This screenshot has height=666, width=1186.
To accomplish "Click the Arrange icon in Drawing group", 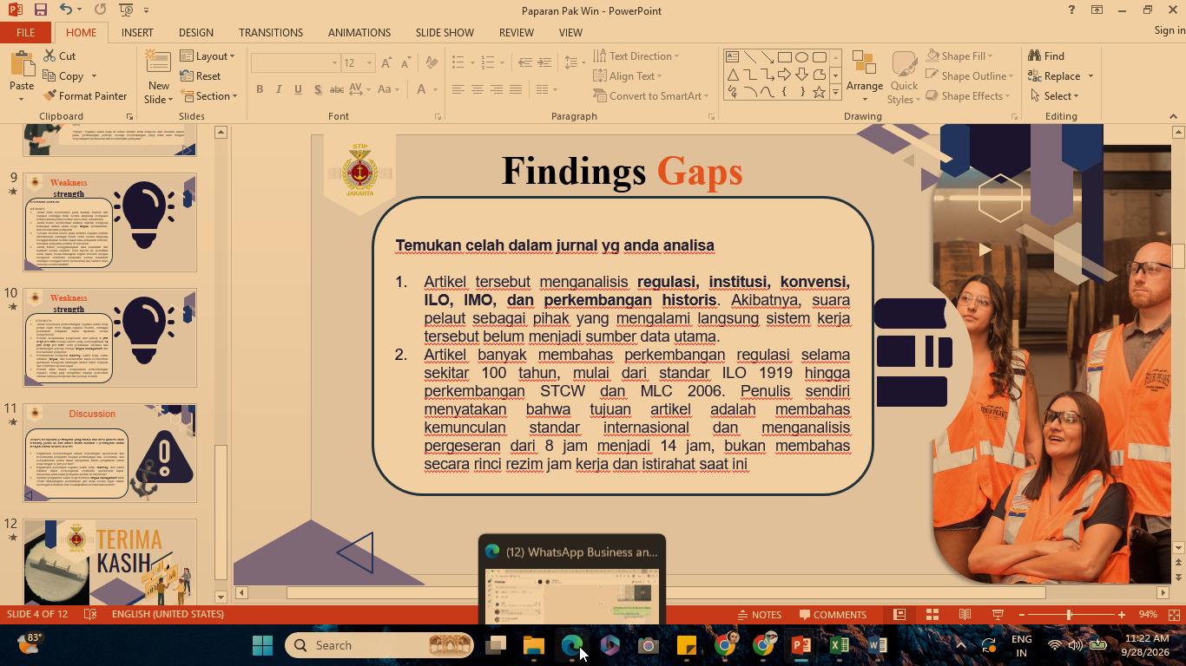I will pyautogui.click(x=864, y=77).
